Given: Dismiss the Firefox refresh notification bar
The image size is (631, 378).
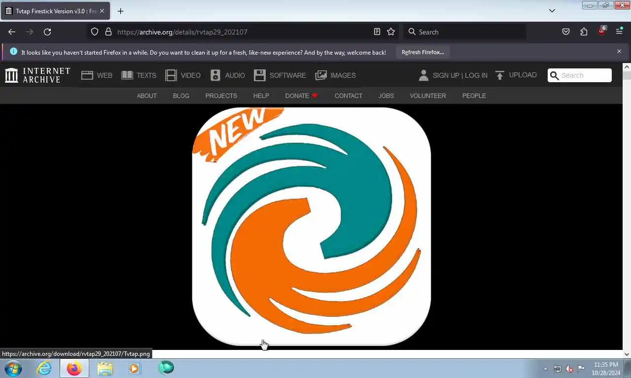Looking at the screenshot, I should 619,51.
